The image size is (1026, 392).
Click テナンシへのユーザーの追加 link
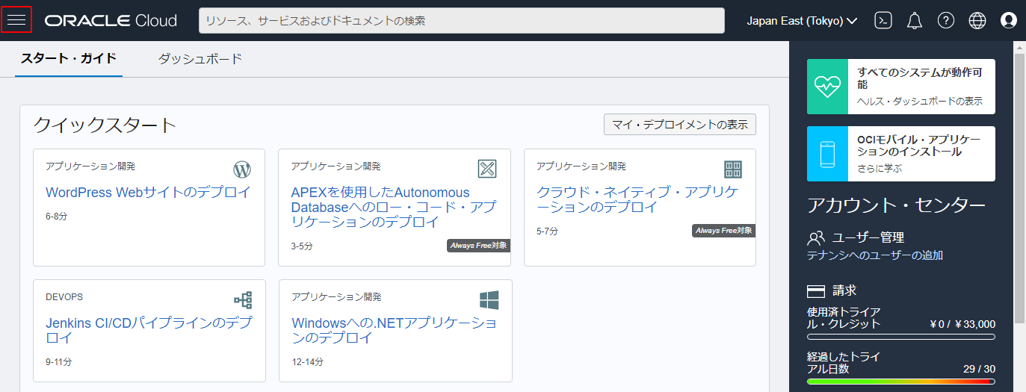tap(875, 255)
